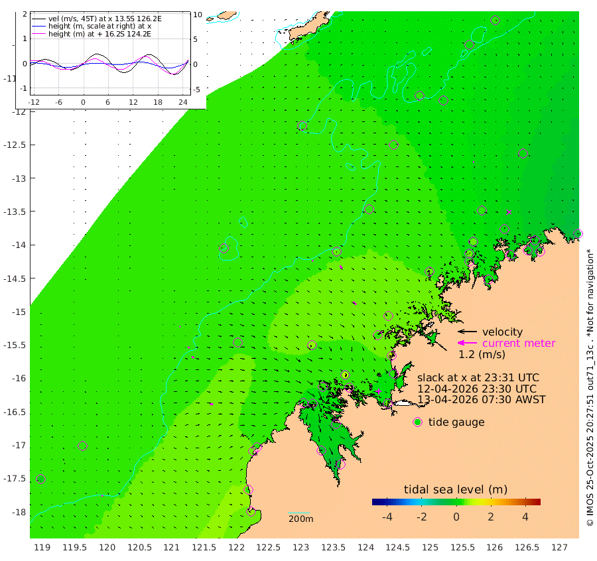Click the 'velocity' legend label
The width and height of the screenshot is (597, 561).
pos(502,332)
